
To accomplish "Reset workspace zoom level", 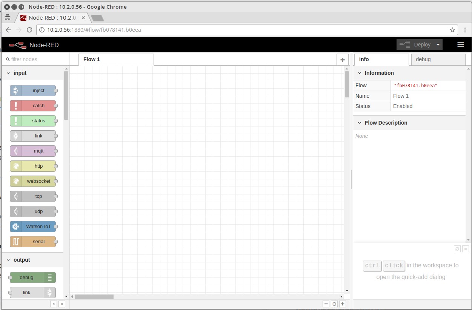I will point(334,304).
